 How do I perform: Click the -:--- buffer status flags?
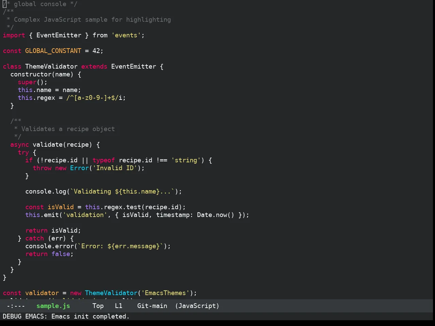[x=16, y=306]
